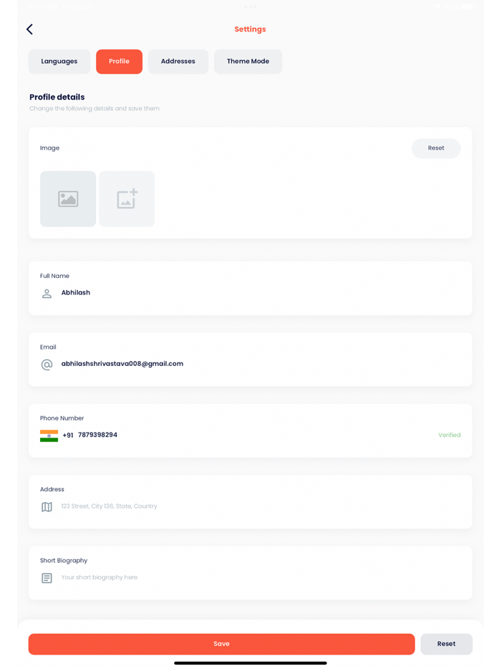Click the add-image icon to upload a photo
Screen dimensions: 501x669
[x=127, y=198]
